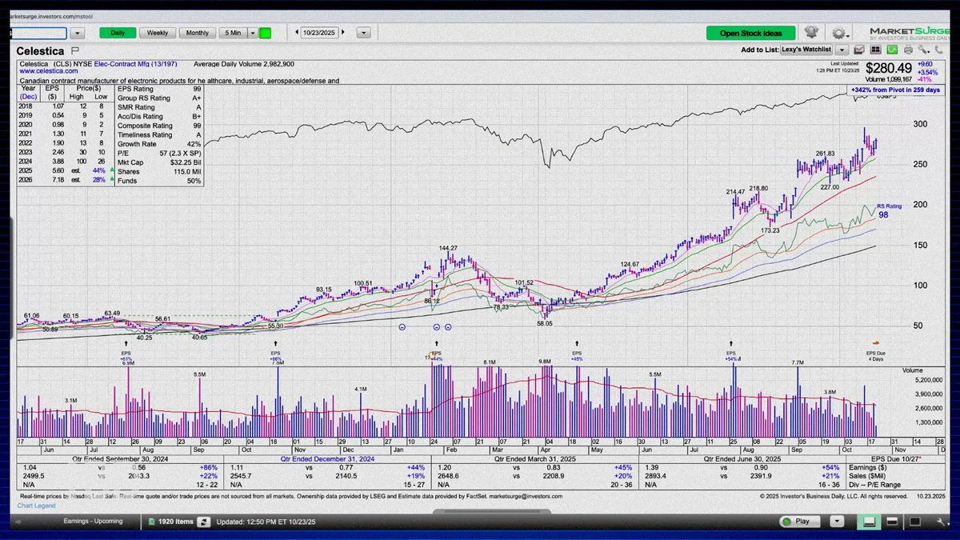Screen dimensions: 960x540
Task: Expand the dropdown next to symbol input
Action: [x=78, y=33]
